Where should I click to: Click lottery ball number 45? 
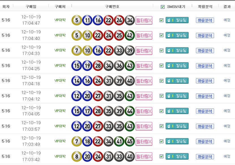(x=130, y=141)
